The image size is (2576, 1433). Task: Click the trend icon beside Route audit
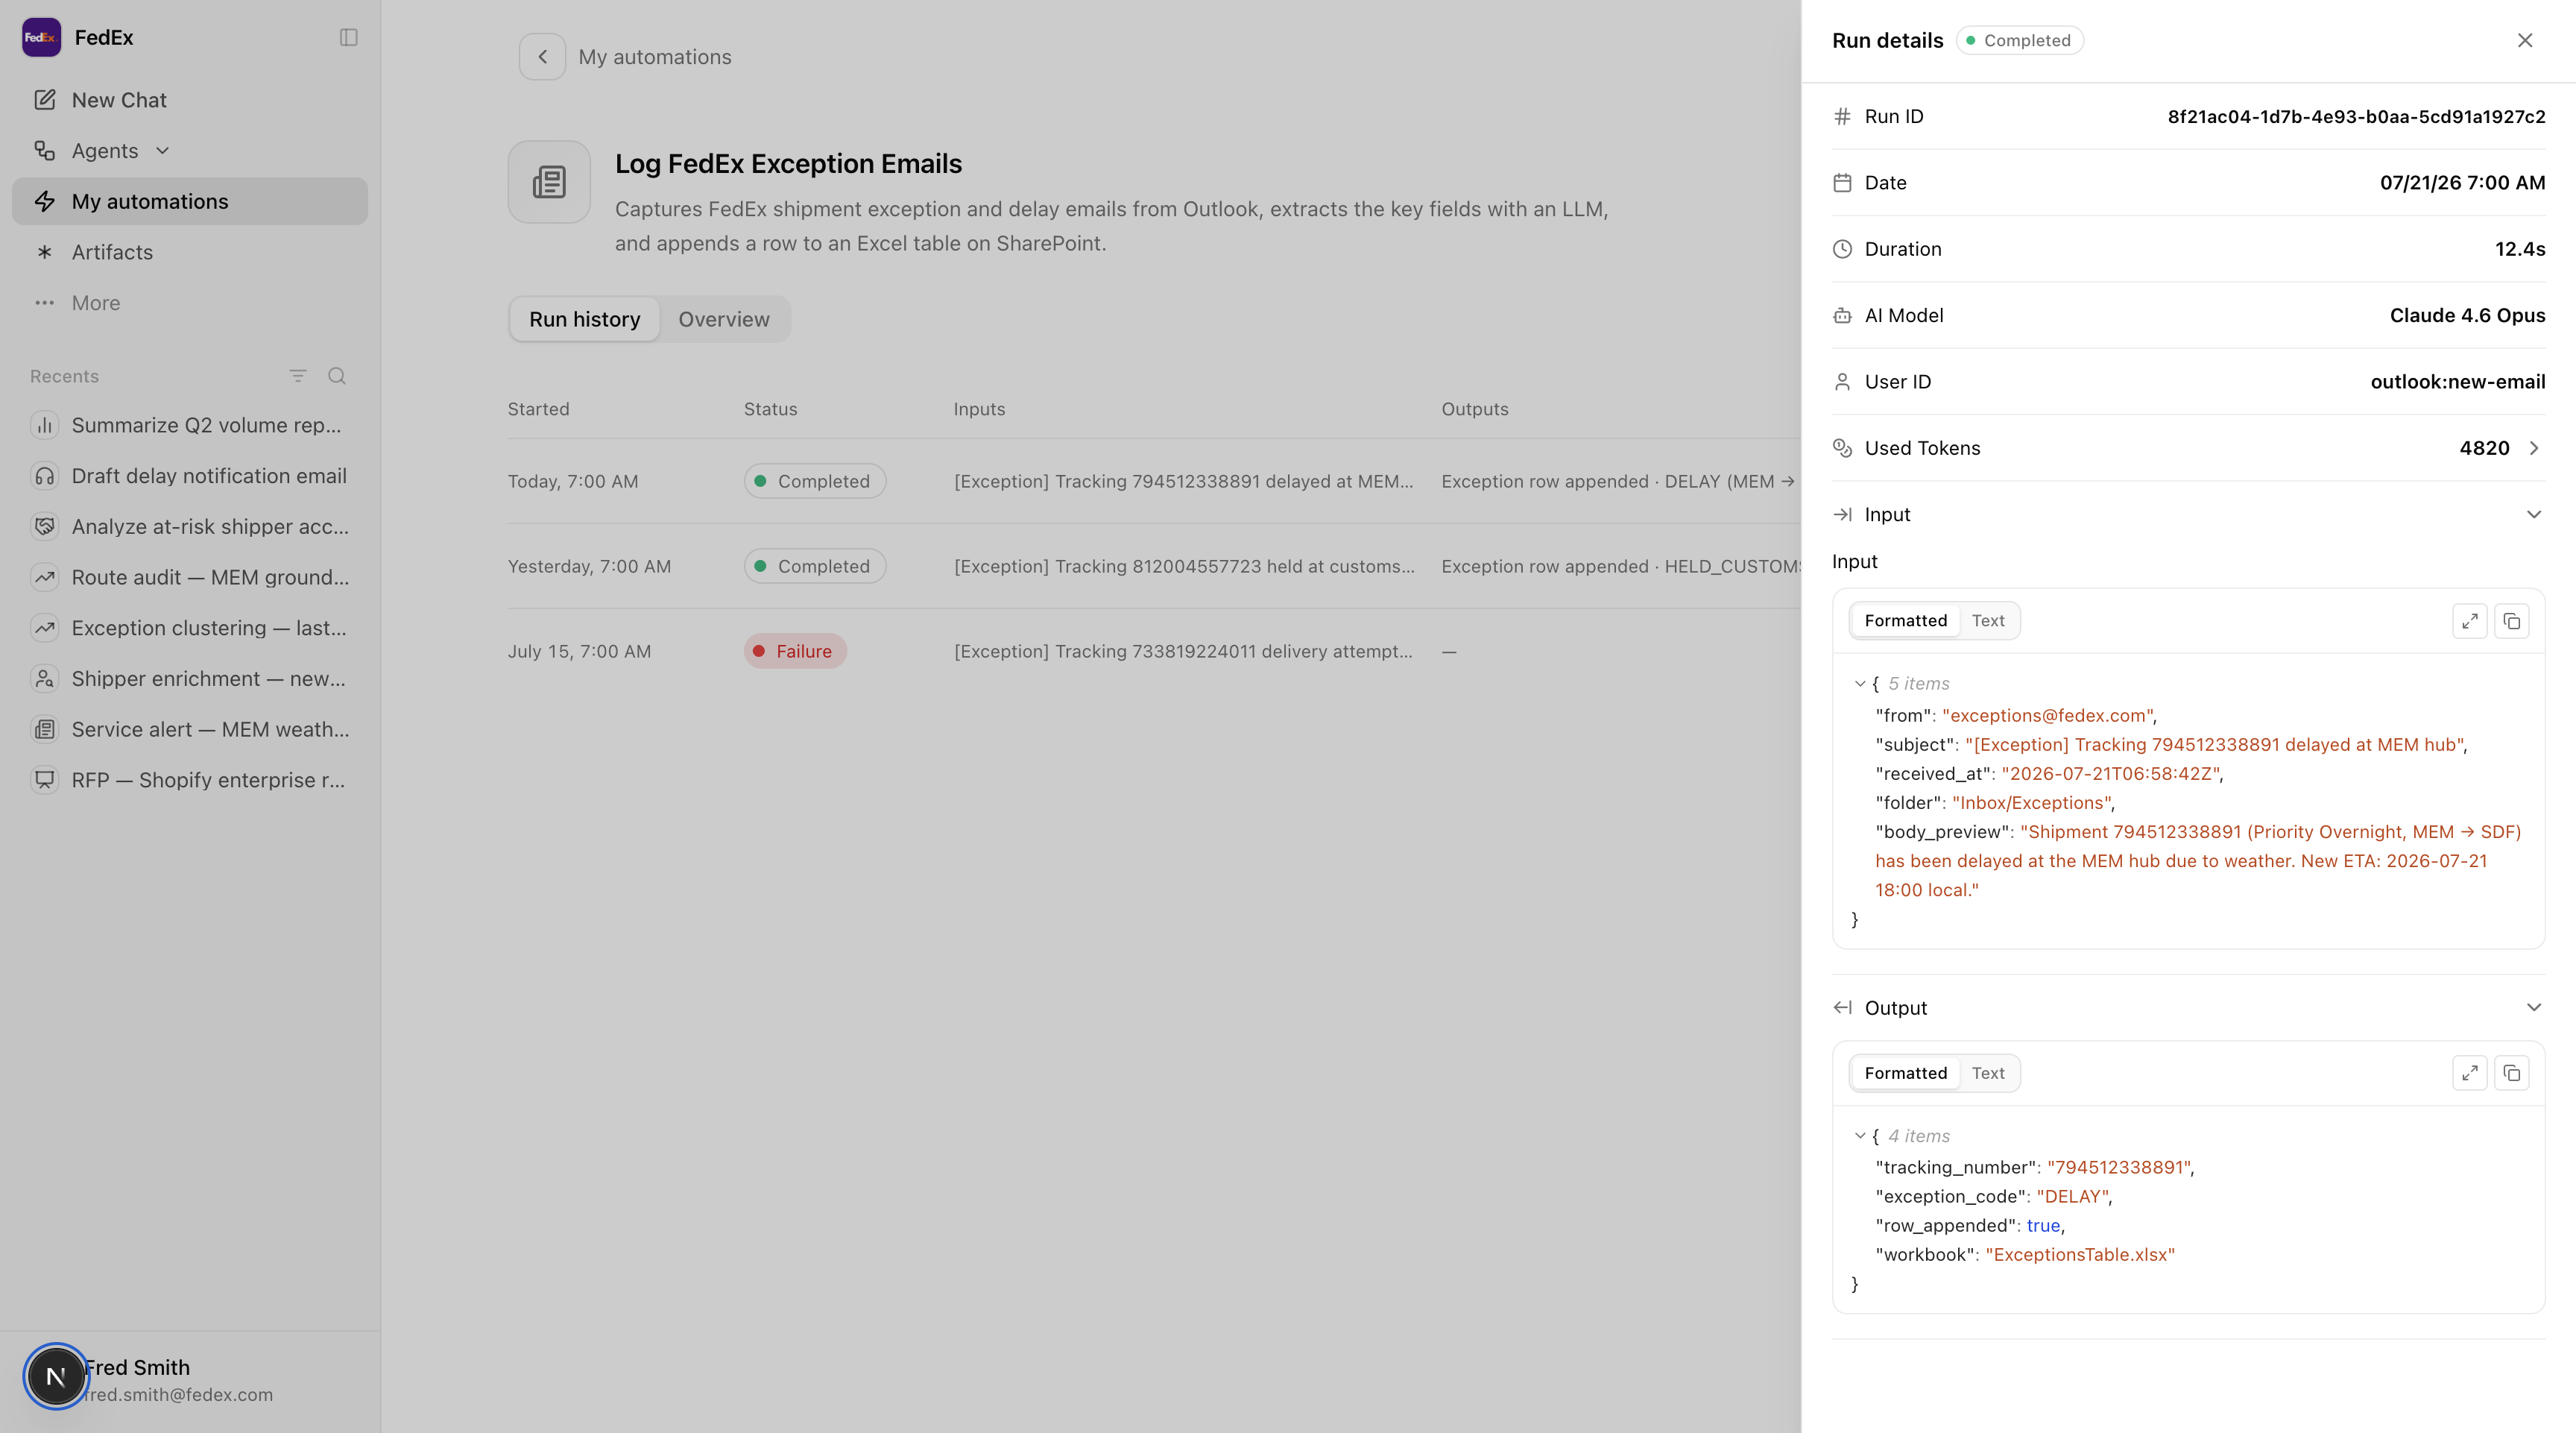pos(44,577)
